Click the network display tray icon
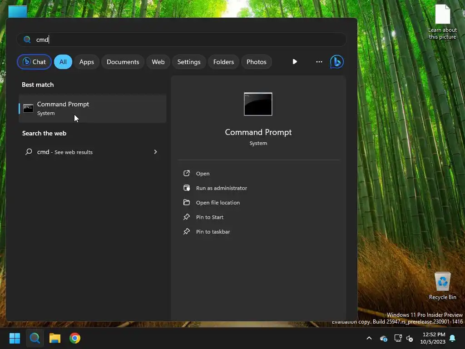The width and height of the screenshot is (465, 349). coord(398,338)
